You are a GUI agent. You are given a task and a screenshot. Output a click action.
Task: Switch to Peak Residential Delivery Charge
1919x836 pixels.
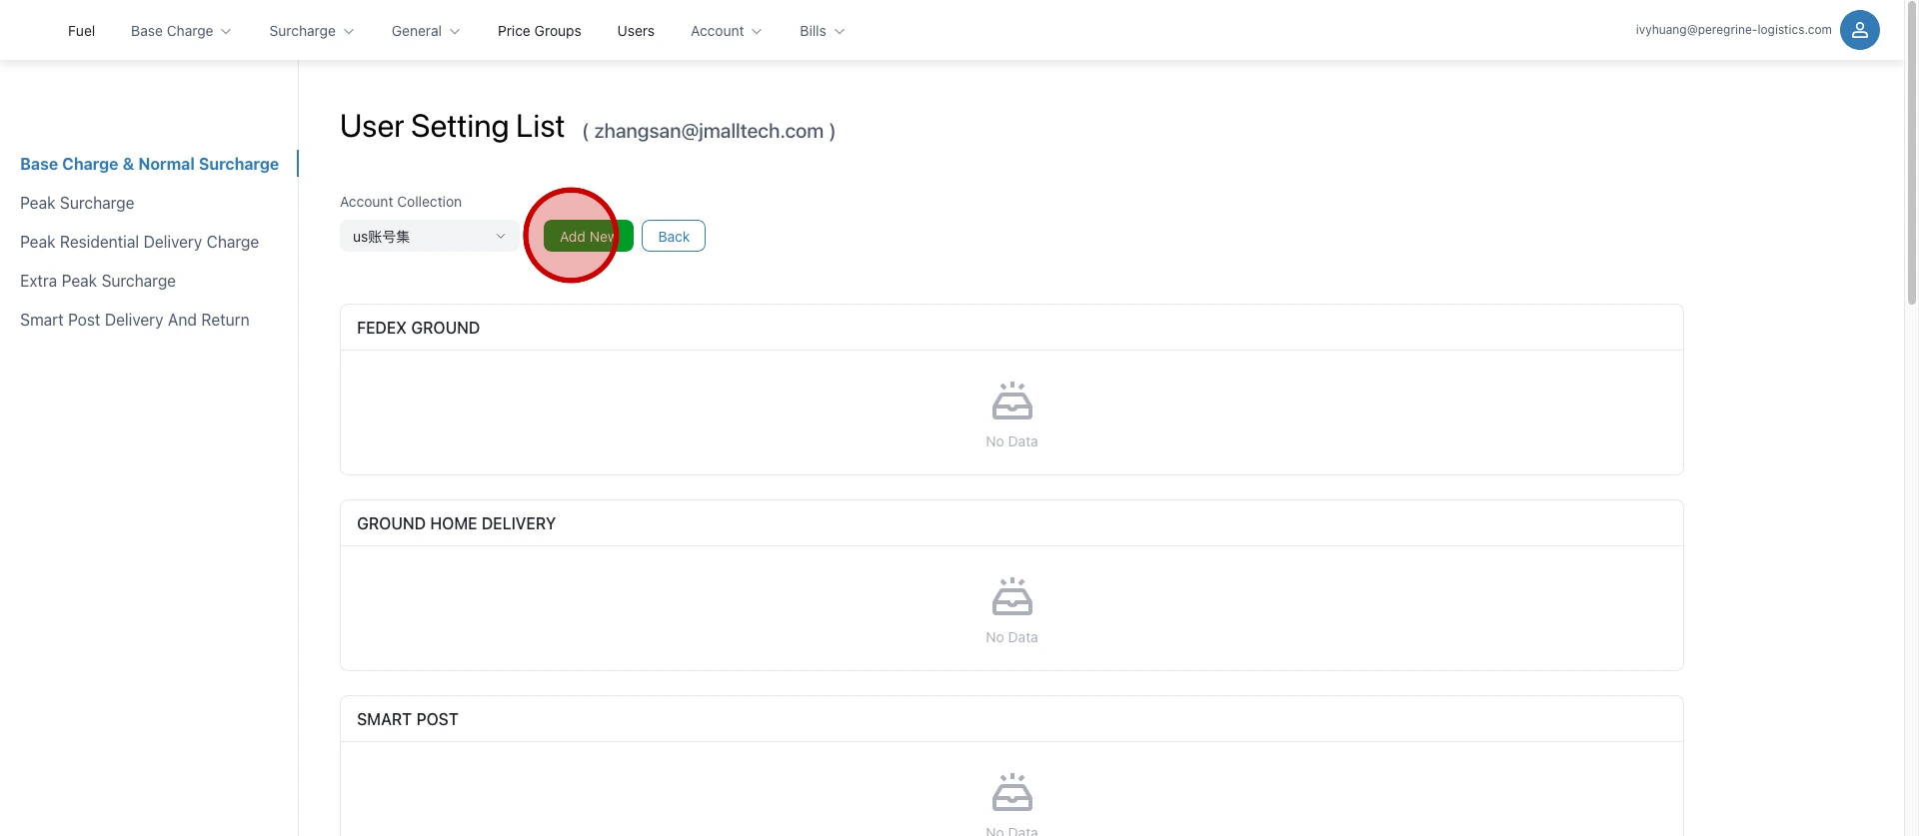[139, 242]
